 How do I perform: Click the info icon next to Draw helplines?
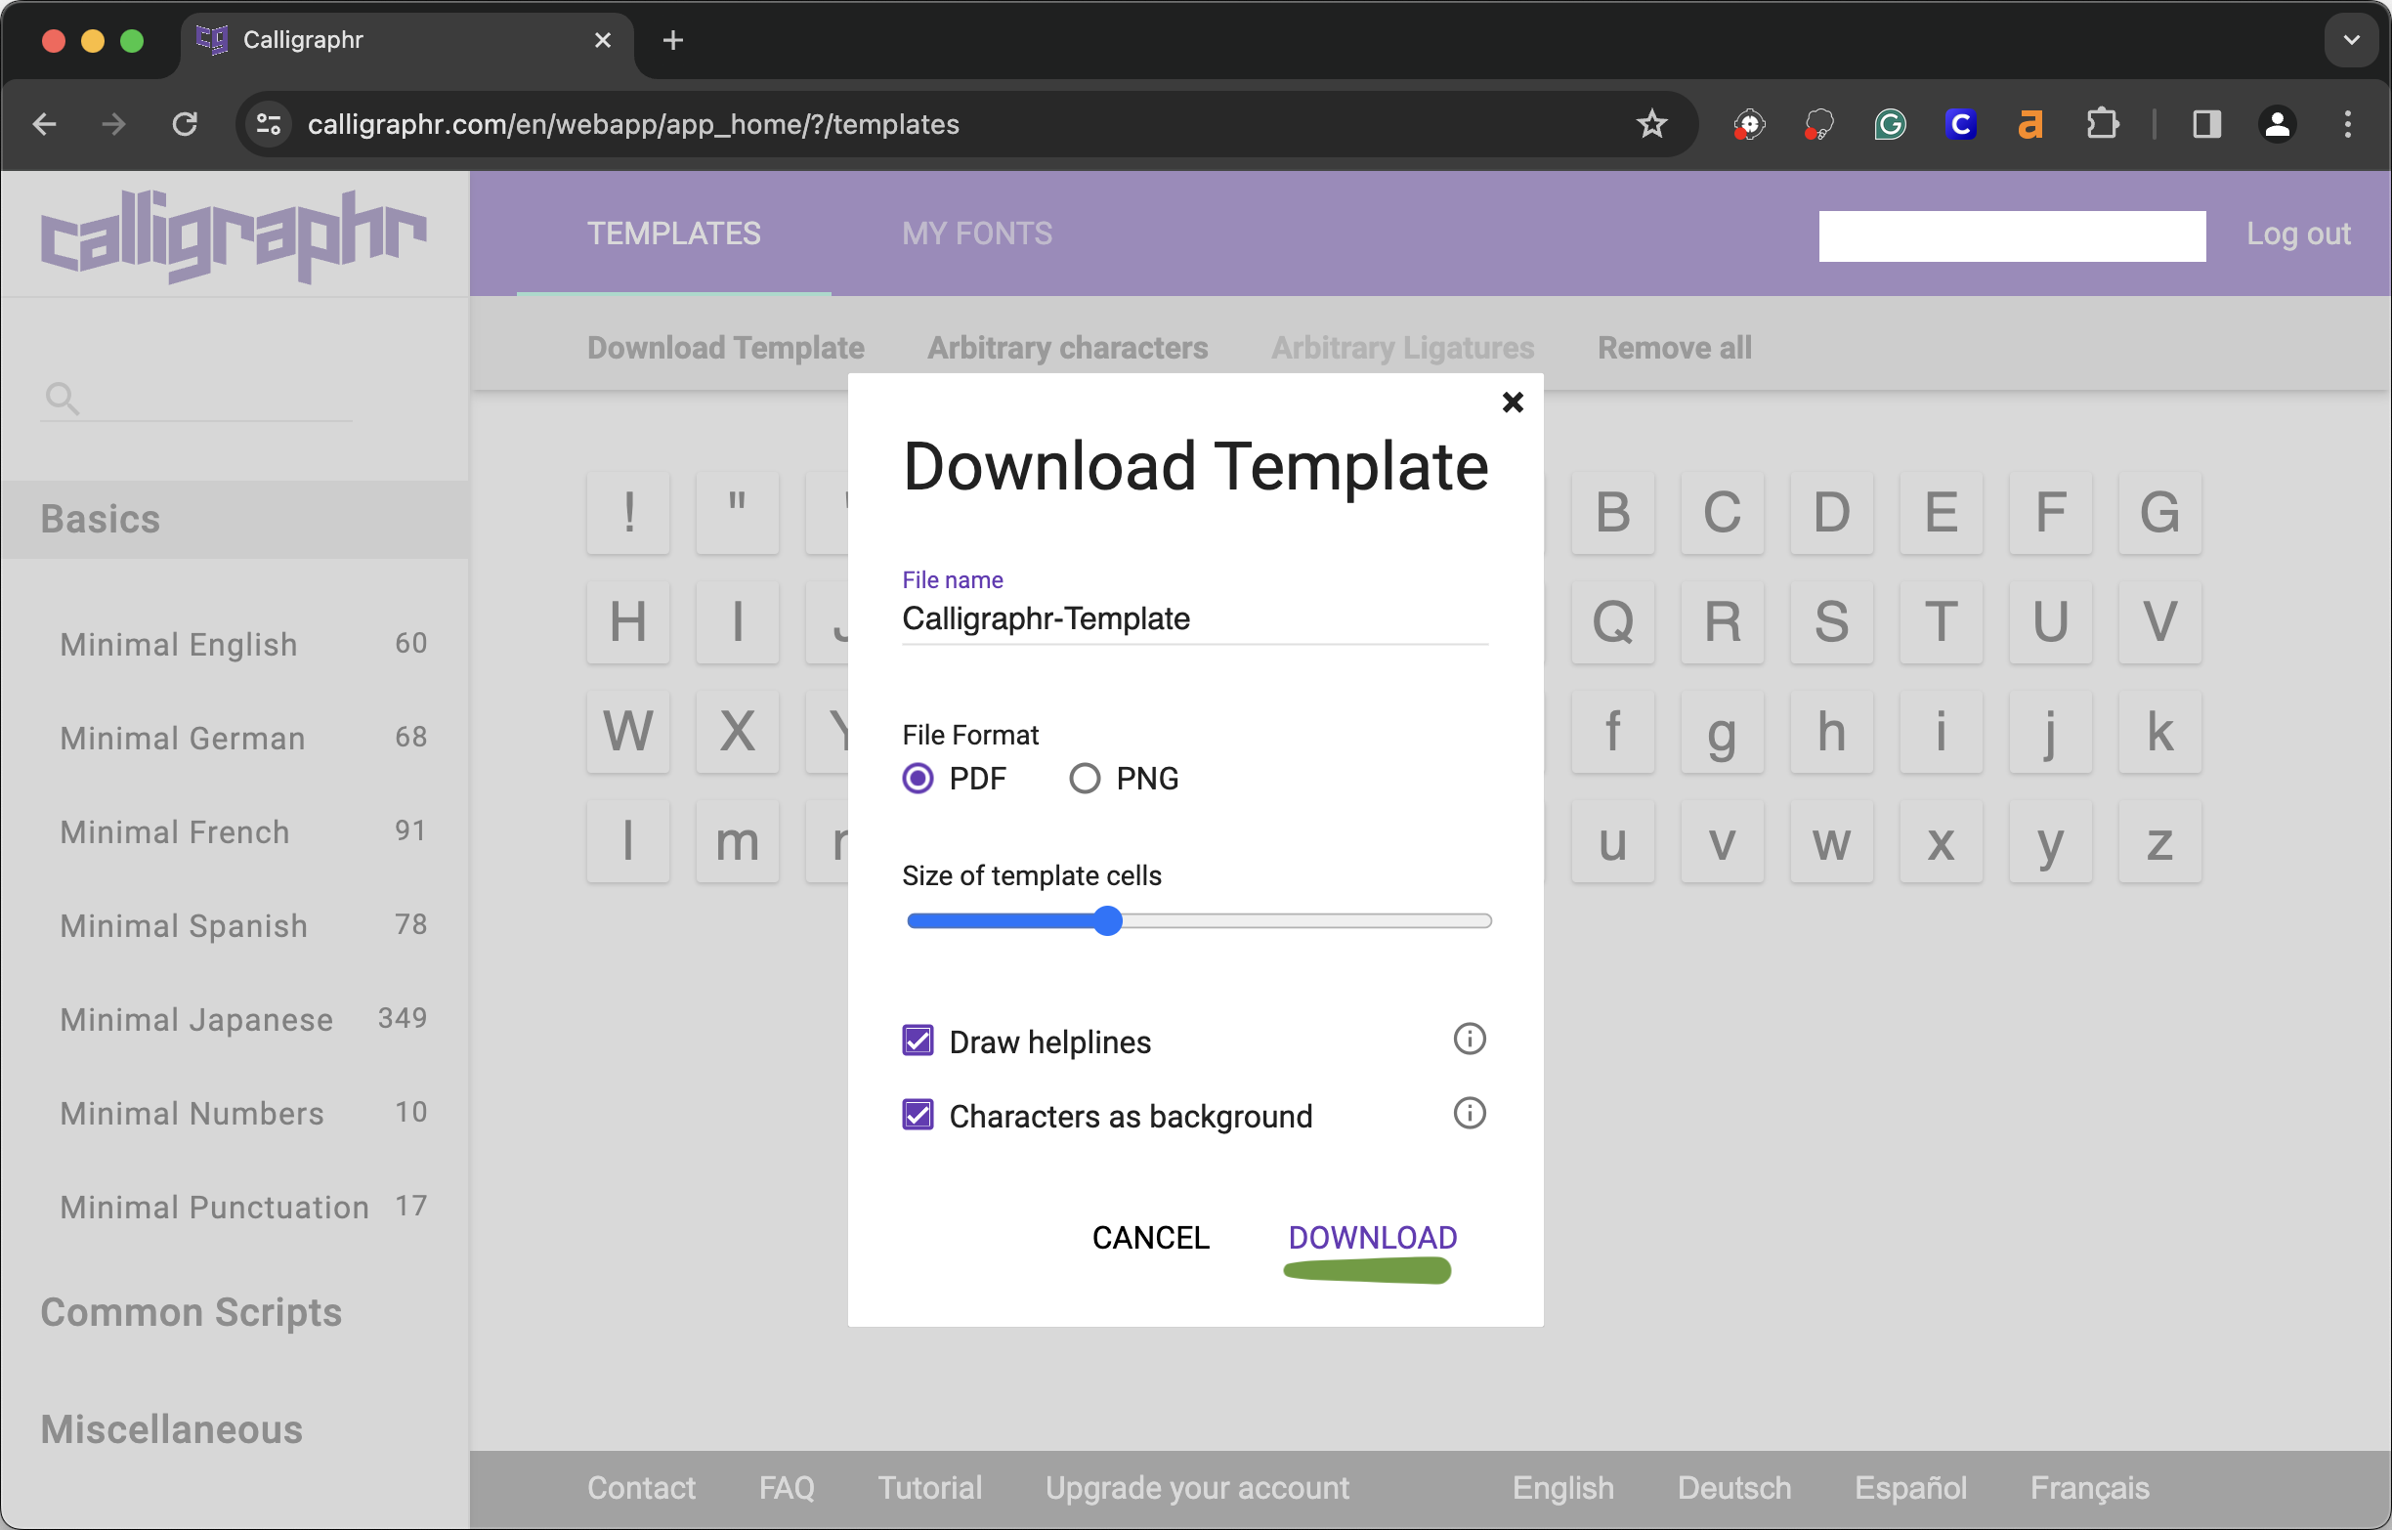tap(1468, 1041)
